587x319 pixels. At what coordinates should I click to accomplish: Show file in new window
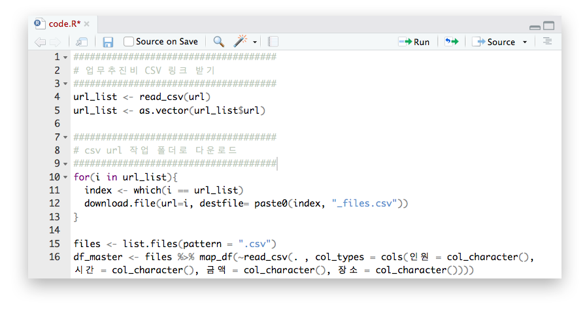(x=81, y=42)
